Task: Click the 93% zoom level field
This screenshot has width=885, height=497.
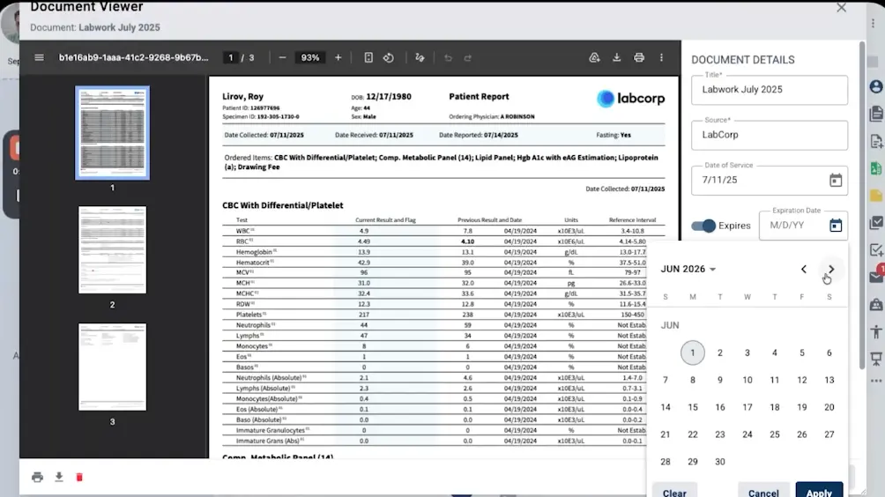Action: tap(310, 57)
